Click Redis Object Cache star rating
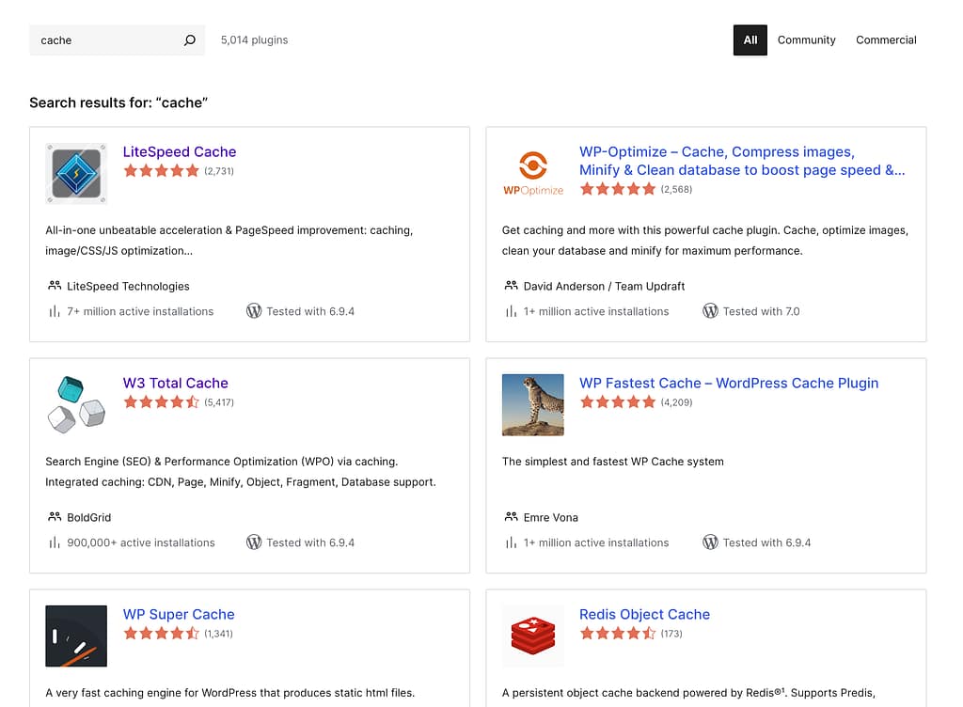This screenshot has width=963, height=707. (618, 634)
